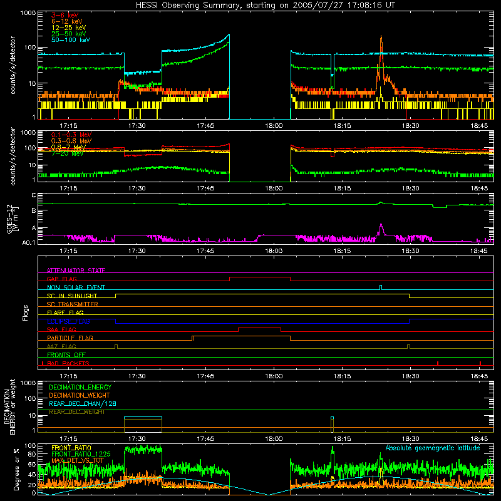The height and width of the screenshot is (501, 501).
Task: Click the FRONT_RATIO_1225 legend label
Action: pyautogui.click(x=81, y=454)
